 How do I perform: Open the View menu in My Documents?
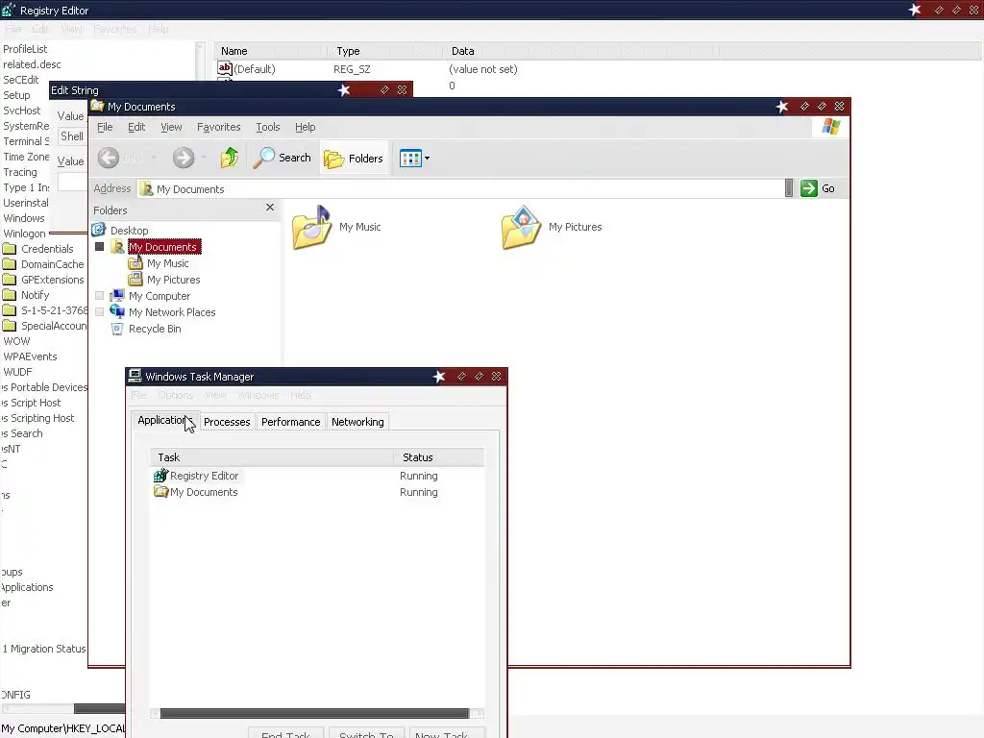[171, 127]
